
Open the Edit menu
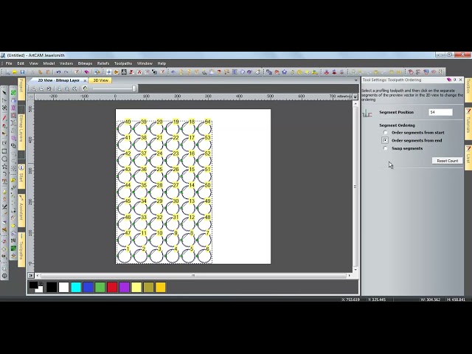21,63
